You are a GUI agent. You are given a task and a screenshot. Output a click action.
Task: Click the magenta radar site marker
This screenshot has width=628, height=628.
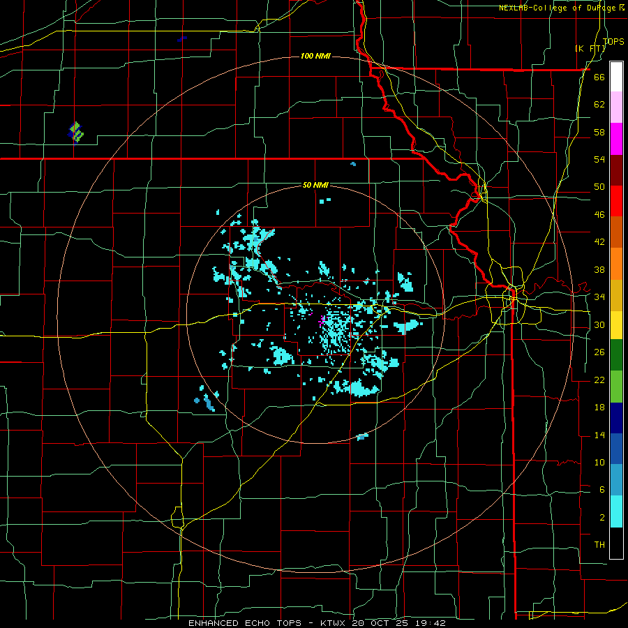point(322,321)
